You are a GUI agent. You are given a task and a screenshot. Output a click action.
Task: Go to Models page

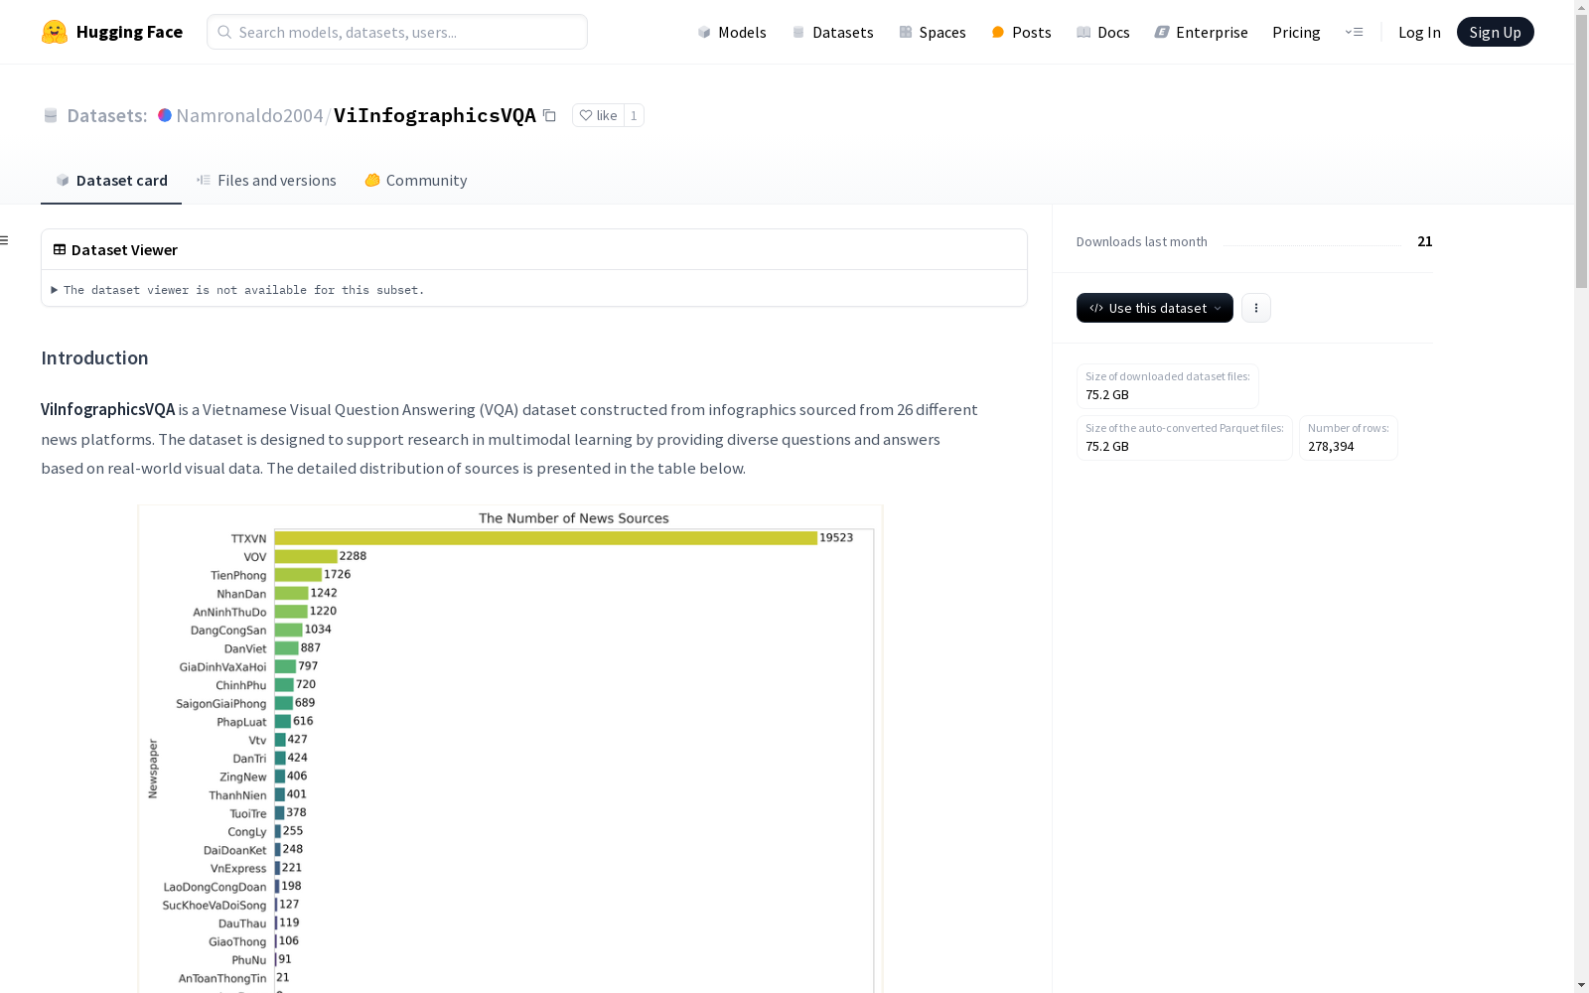(732, 32)
